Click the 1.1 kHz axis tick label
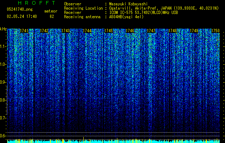The image size is (225, 143). click(x=3, y=46)
